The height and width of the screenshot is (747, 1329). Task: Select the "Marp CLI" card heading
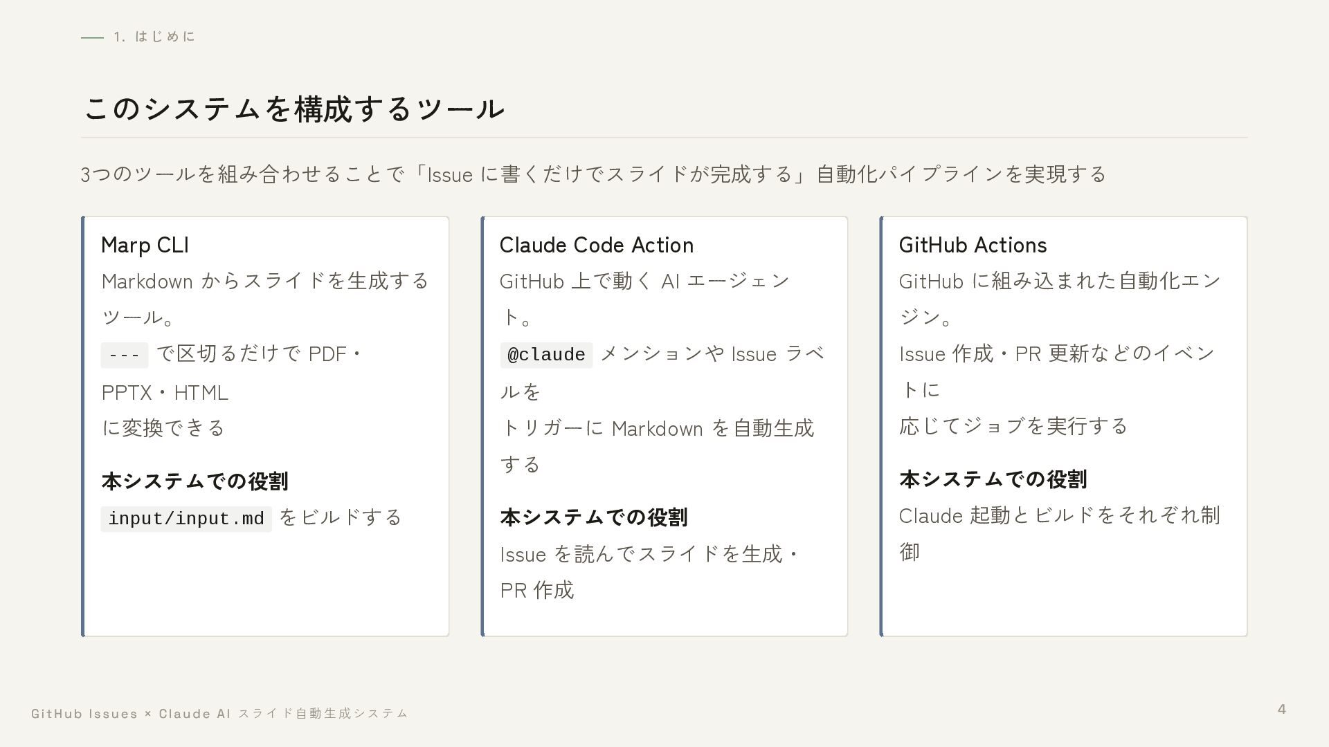[x=145, y=245]
